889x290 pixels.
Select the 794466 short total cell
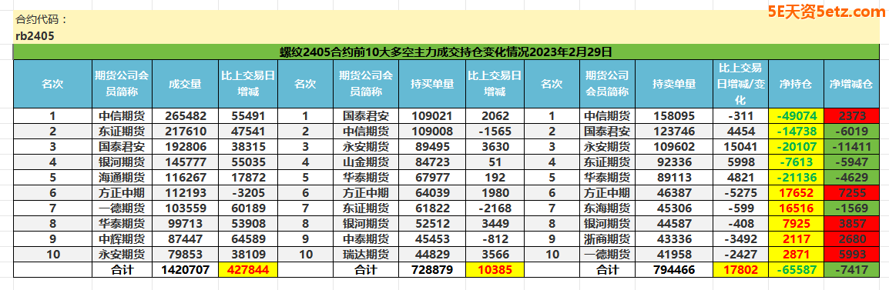click(x=674, y=269)
